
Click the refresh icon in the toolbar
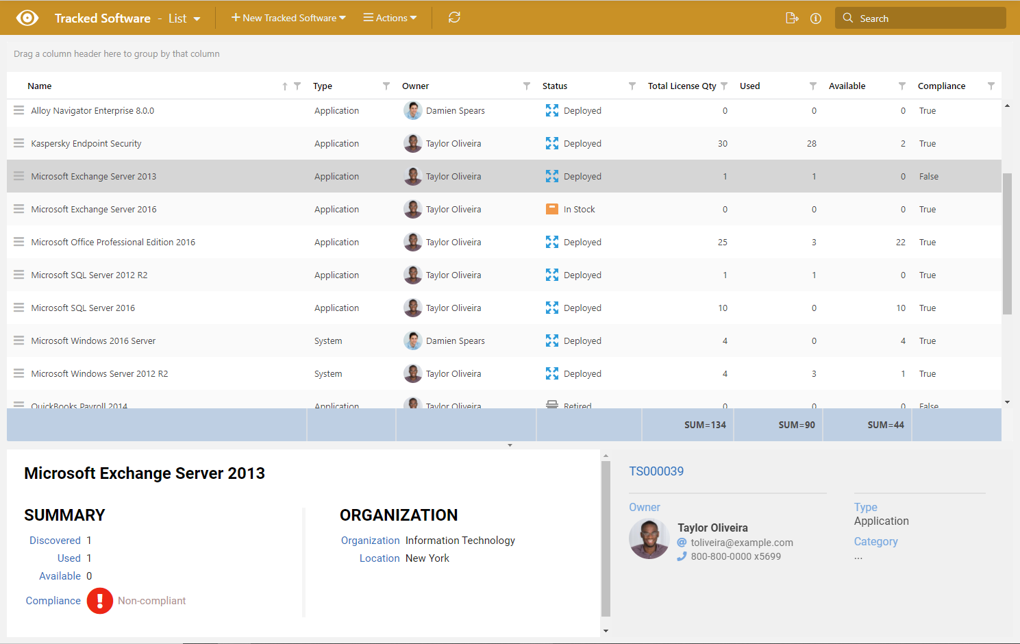454,17
